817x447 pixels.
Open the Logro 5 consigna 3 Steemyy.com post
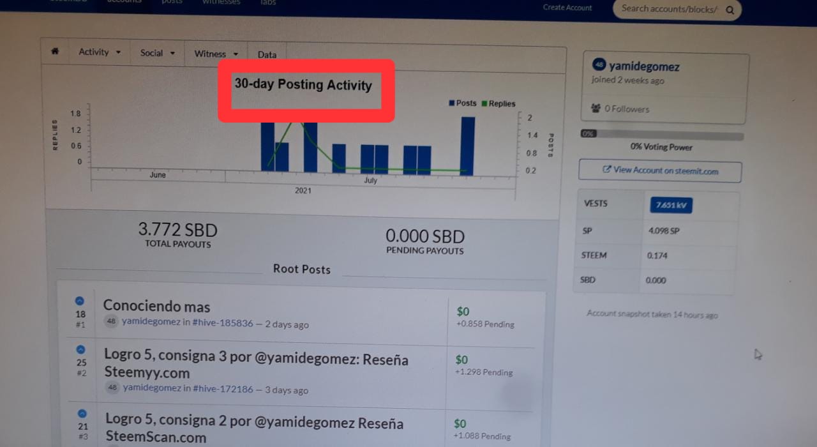pos(256,365)
